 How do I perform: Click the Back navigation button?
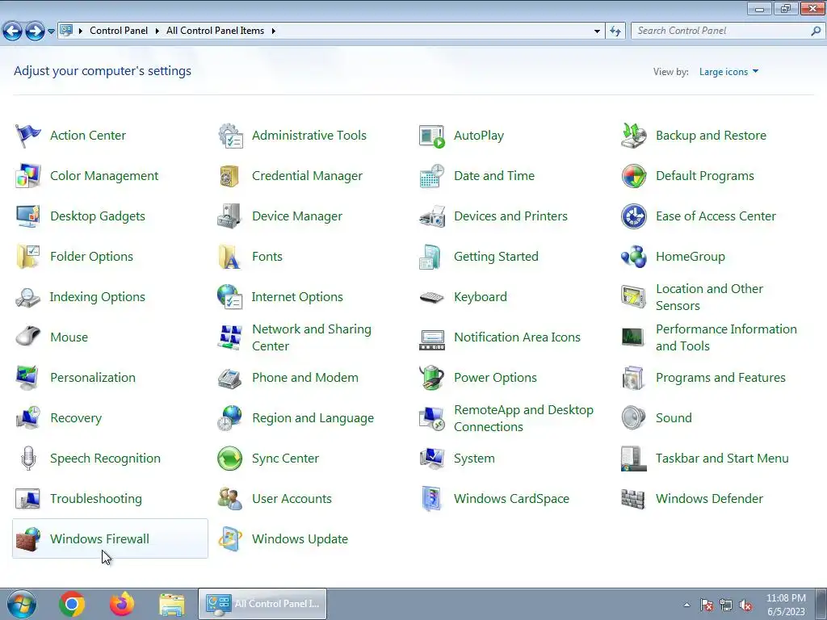pyautogui.click(x=13, y=31)
